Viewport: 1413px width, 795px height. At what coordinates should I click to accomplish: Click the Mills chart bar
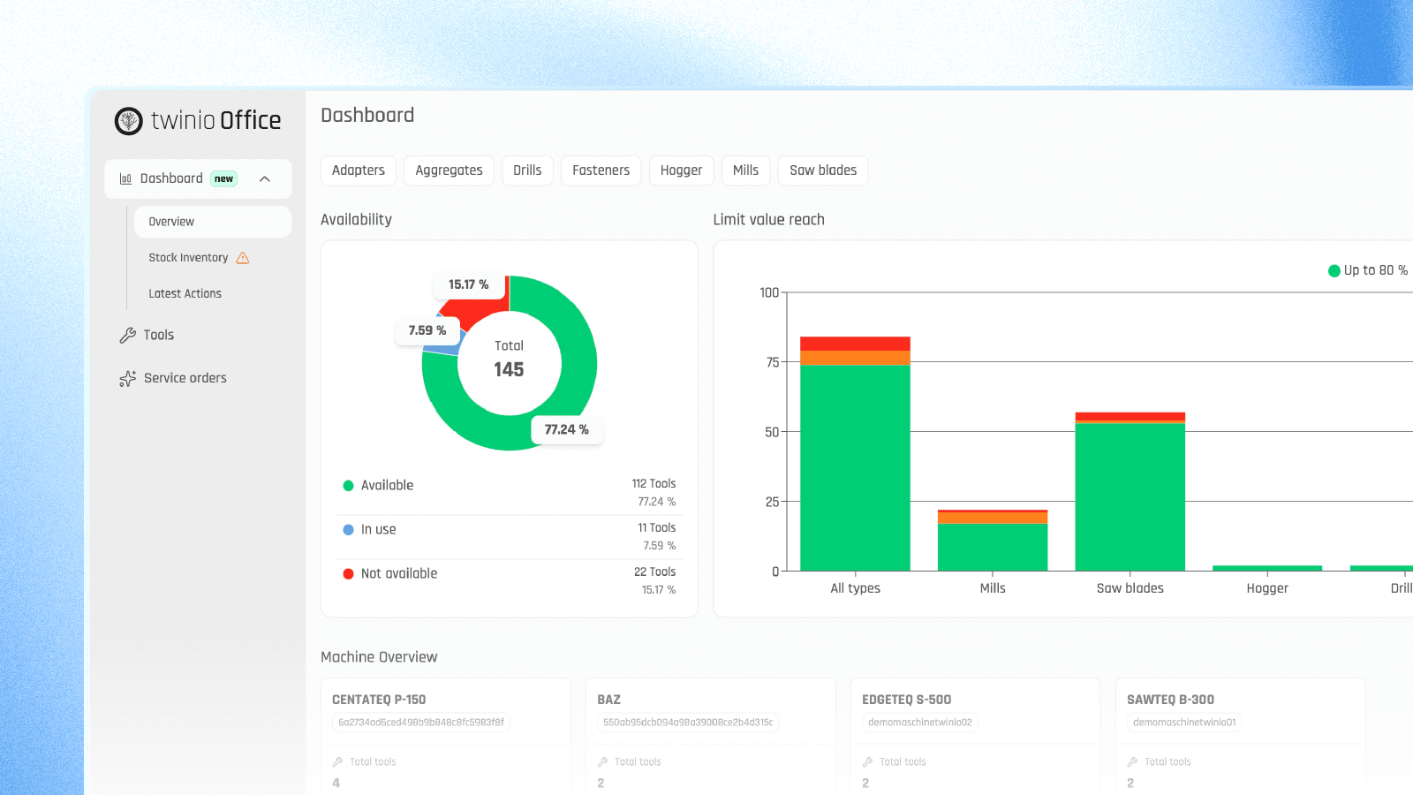[993, 541]
